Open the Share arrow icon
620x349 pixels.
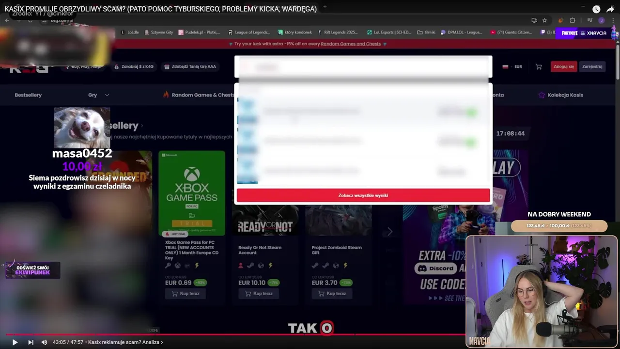coord(610,9)
